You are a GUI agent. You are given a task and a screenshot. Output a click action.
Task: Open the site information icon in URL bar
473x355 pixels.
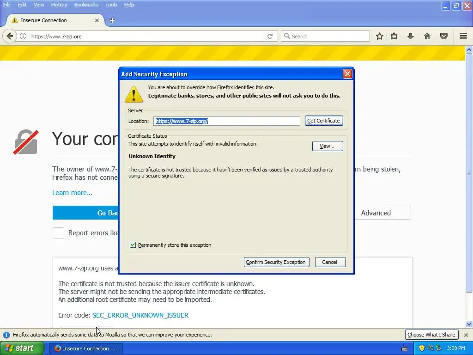23,36
